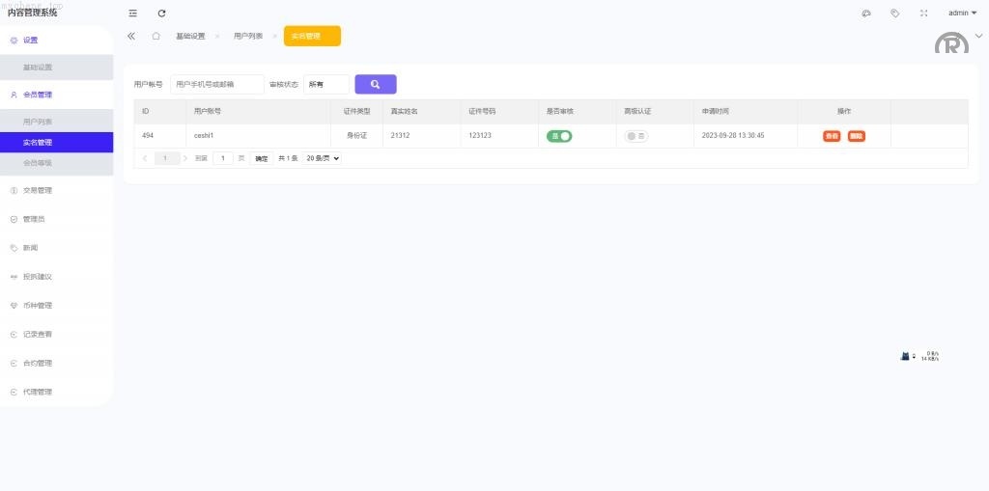
Task: Enable the 高级认证 switch for ceshi1
Action: click(x=636, y=136)
